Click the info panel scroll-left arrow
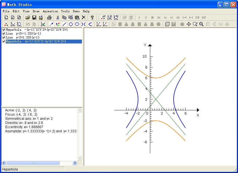 tap(4, 163)
